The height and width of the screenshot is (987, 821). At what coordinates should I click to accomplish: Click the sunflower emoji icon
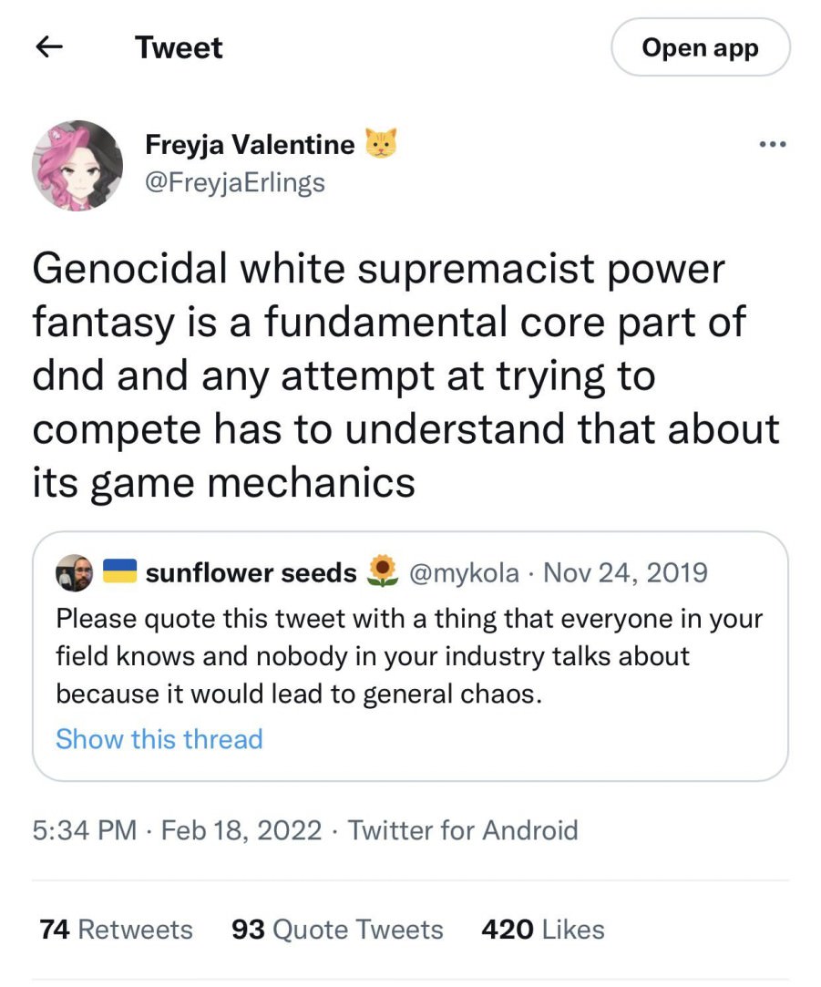383,571
